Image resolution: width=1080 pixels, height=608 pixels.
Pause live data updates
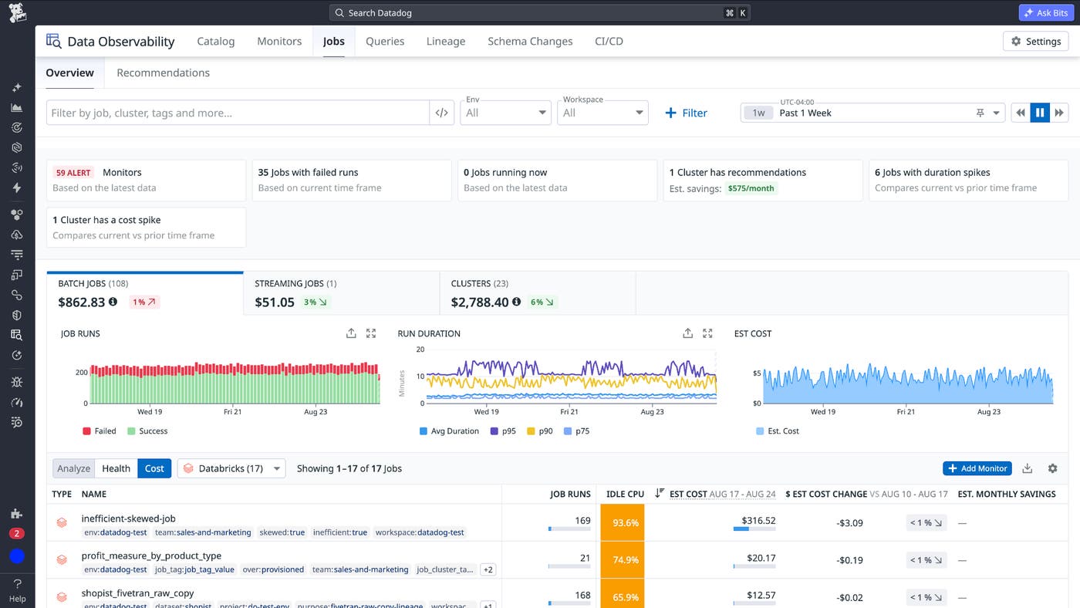(x=1040, y=113)
